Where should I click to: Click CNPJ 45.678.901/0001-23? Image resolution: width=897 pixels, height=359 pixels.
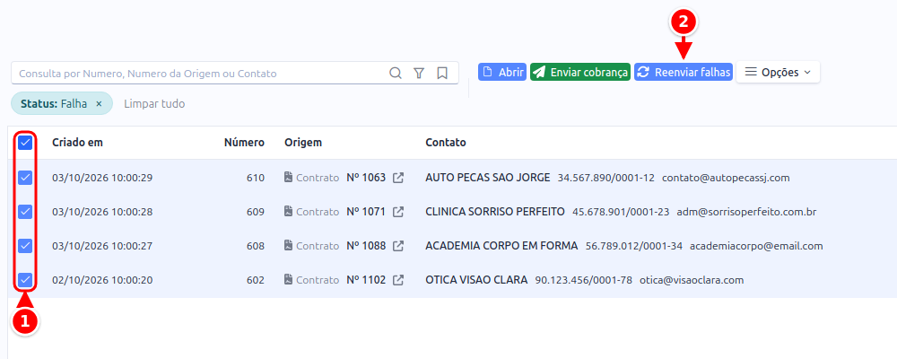click(621, 212)
